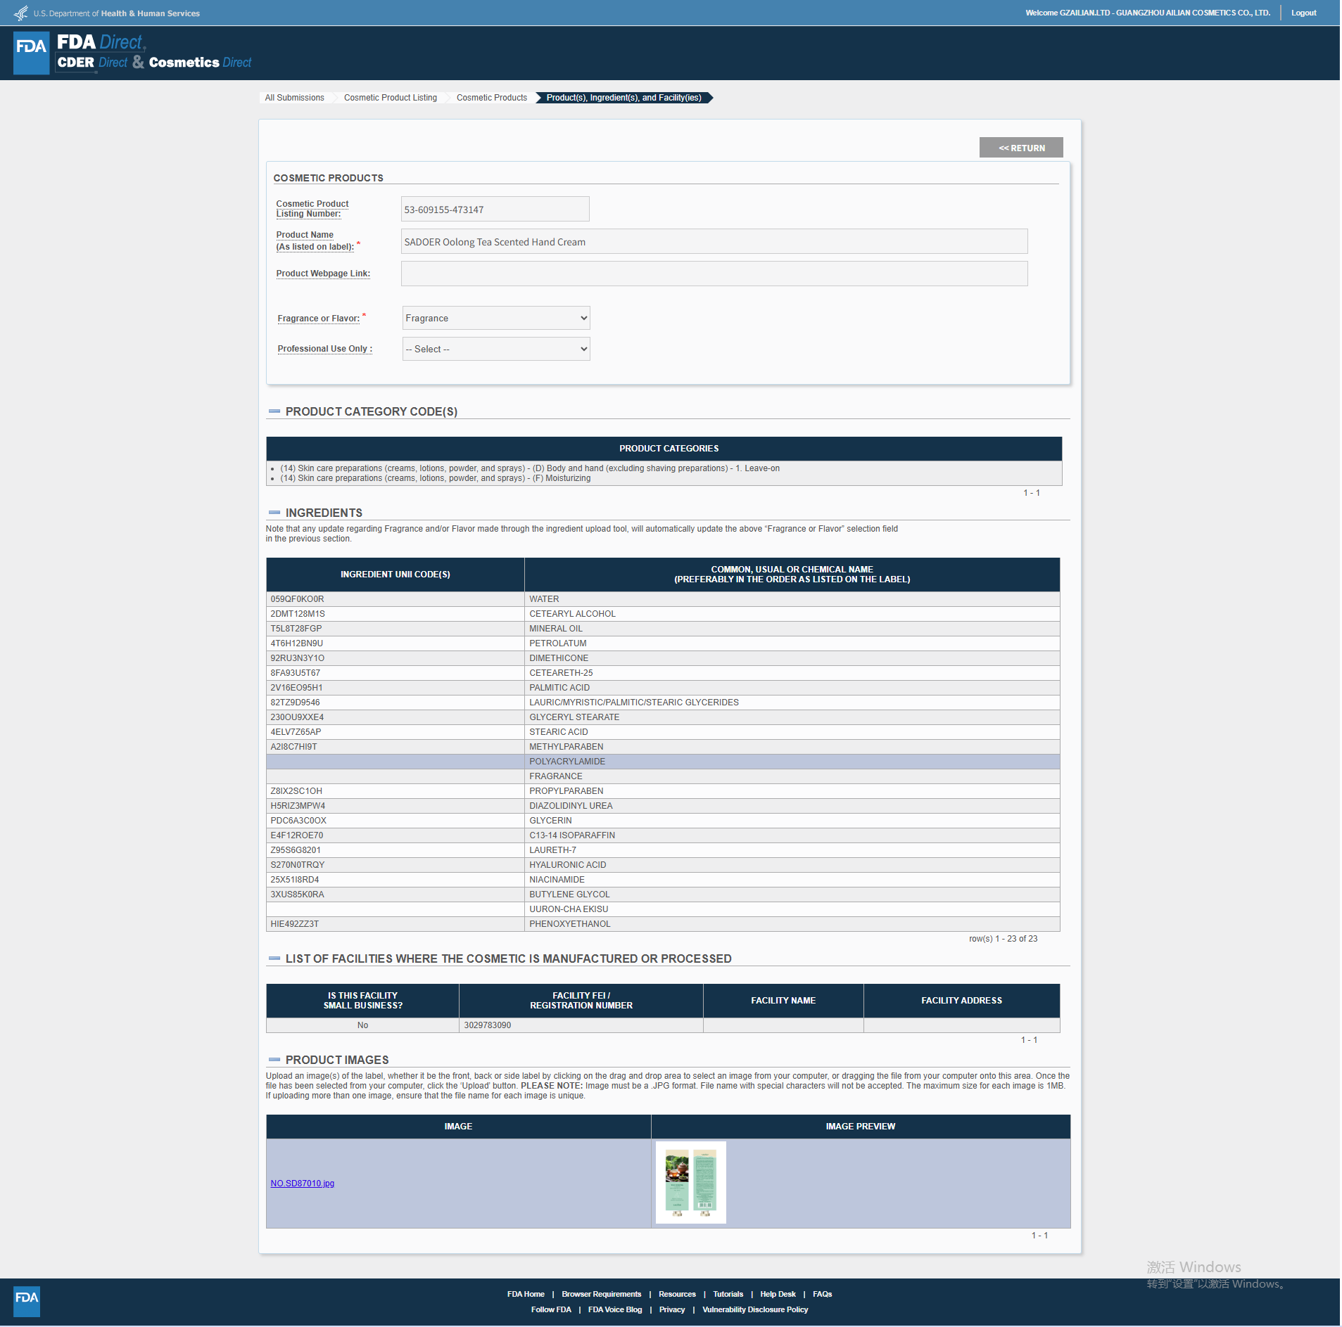
Task: Click the Product Webpage Link field
Action: coord(714,274)
